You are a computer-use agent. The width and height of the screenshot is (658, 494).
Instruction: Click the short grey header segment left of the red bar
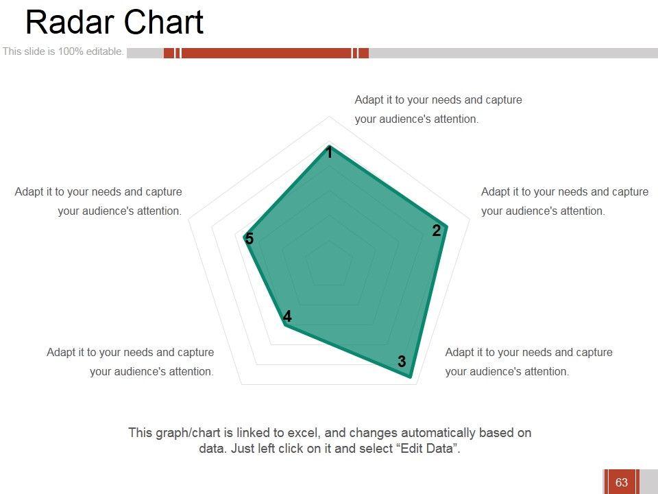pos(145,53)
